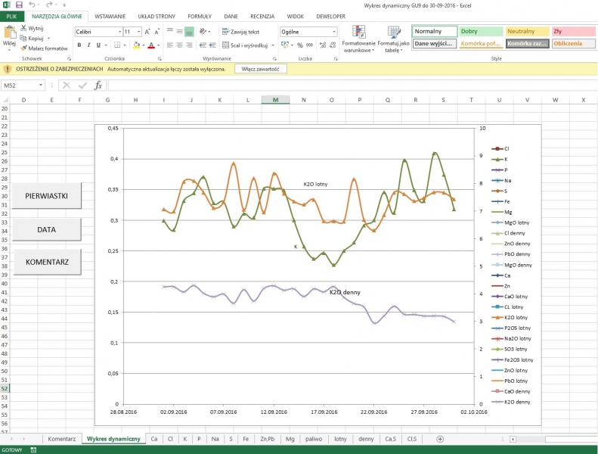This screenshot has width=598, height=454.
Task: Toggle bold formatting
Action: point(79,45)
